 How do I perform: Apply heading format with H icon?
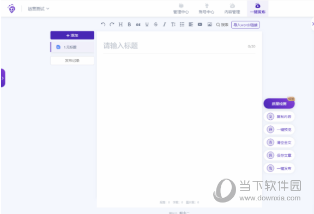120,25
